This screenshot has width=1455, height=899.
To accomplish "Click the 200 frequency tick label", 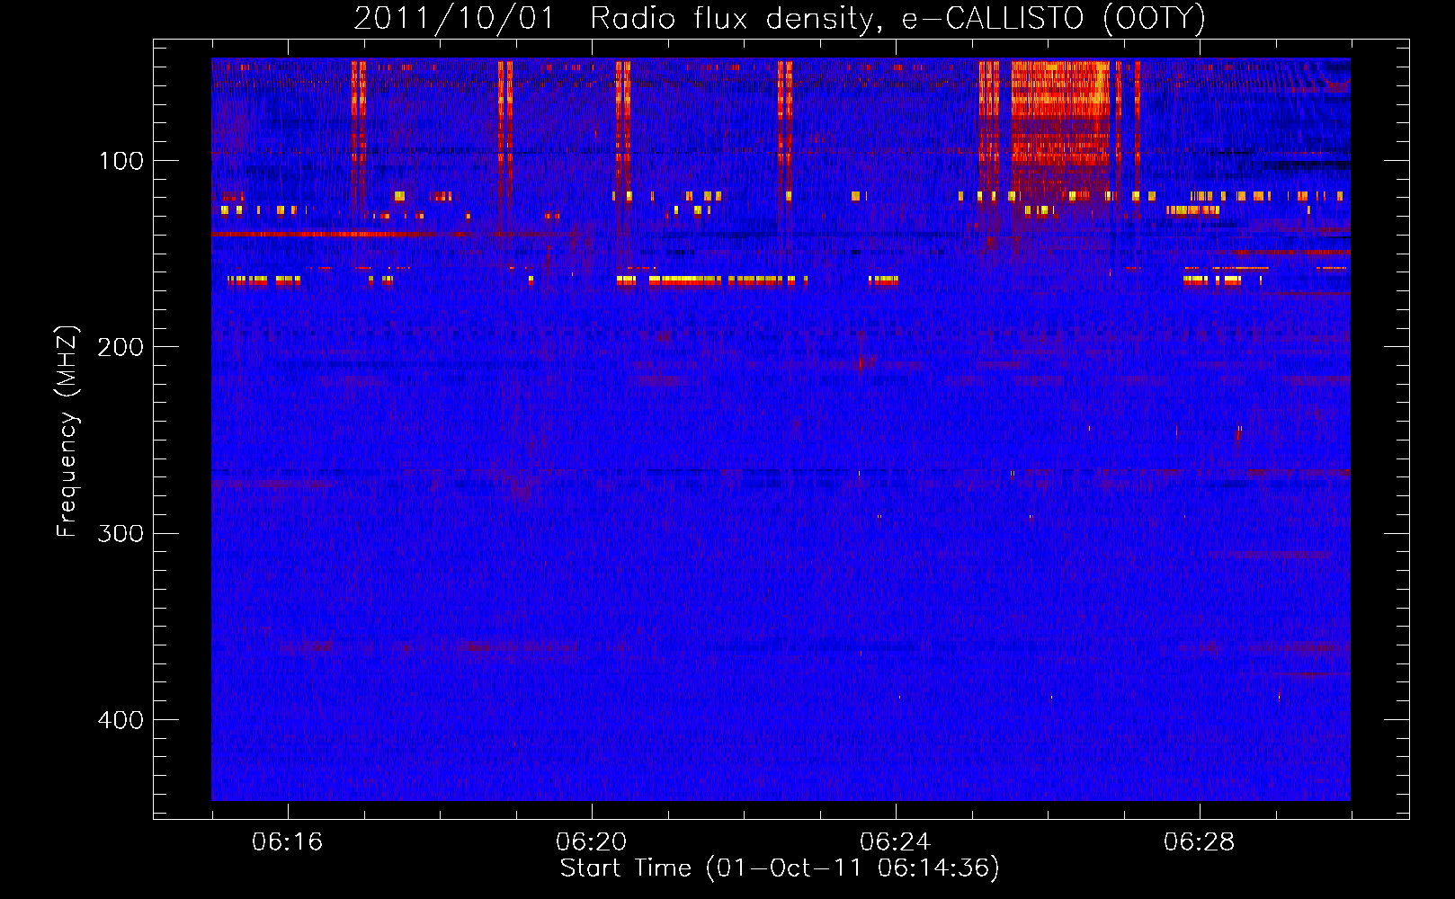I will point(121,347).
